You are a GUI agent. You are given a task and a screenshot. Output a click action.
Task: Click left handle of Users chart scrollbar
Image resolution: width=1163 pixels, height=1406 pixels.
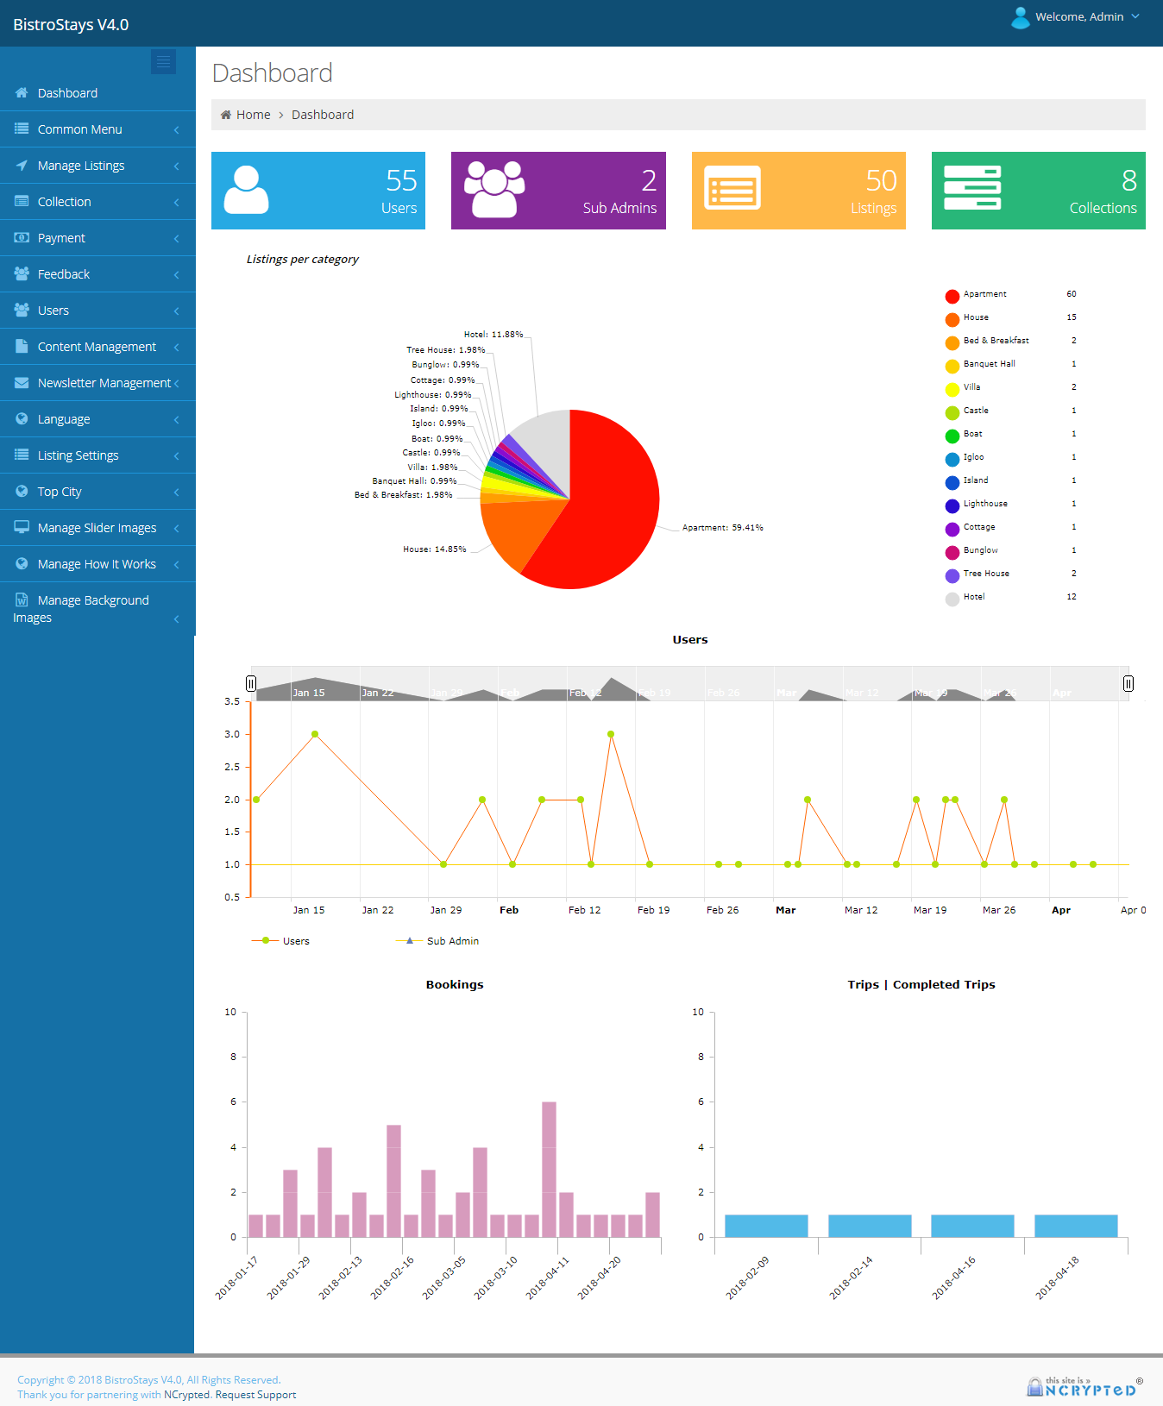click(251, 683)
